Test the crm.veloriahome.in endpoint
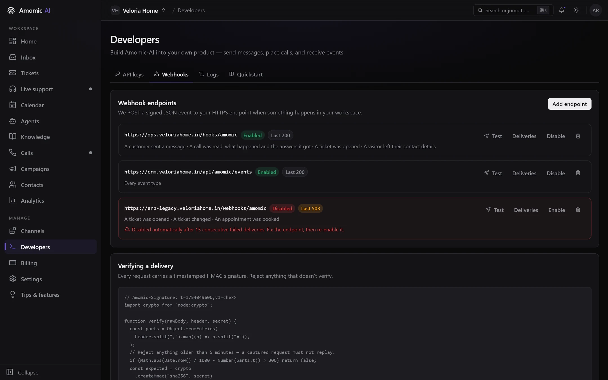 493,173
